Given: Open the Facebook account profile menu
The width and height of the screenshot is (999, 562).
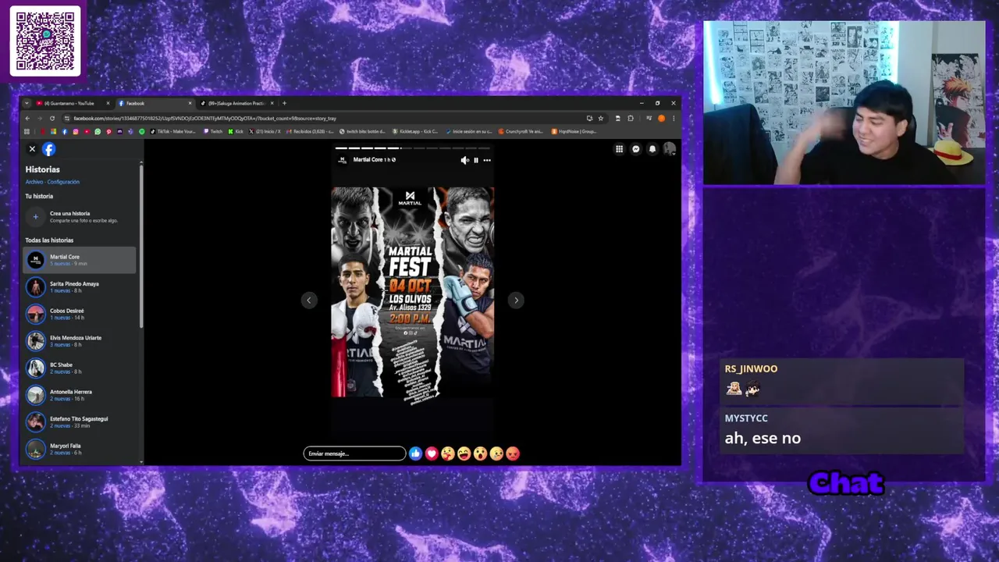Looking at the screenshot, I should click(x=669, y=149).
